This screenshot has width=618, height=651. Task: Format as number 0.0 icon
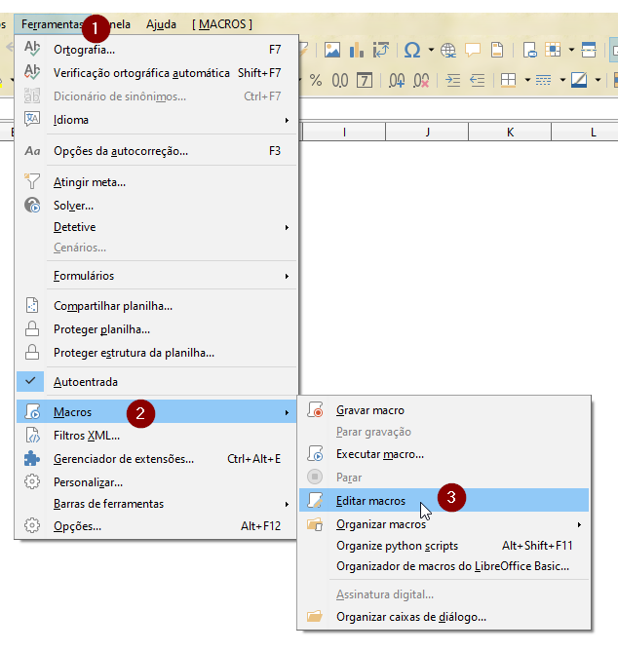pos(340,80)
